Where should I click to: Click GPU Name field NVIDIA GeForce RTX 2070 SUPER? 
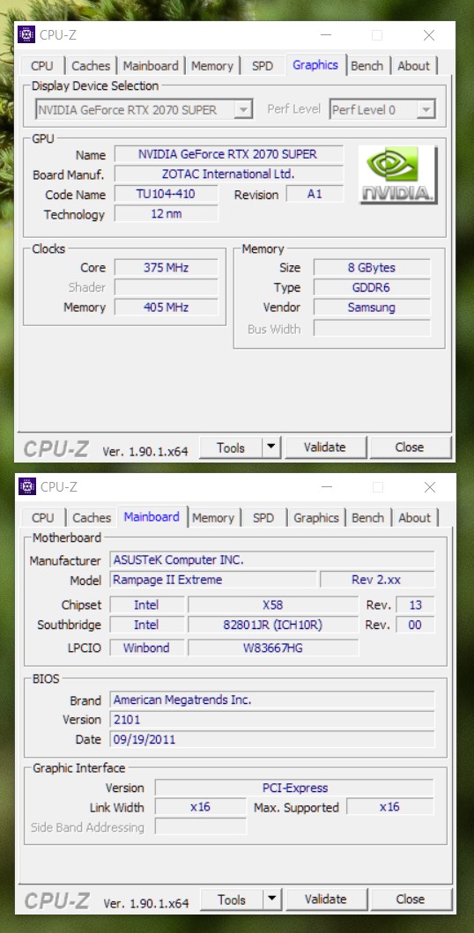coord(228,154)
